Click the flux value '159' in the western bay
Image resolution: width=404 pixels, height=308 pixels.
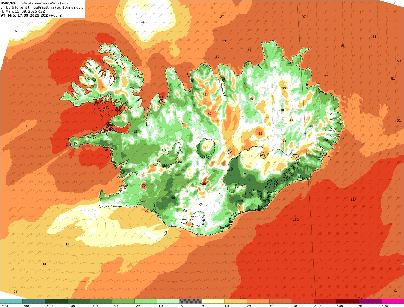point(96,103)
